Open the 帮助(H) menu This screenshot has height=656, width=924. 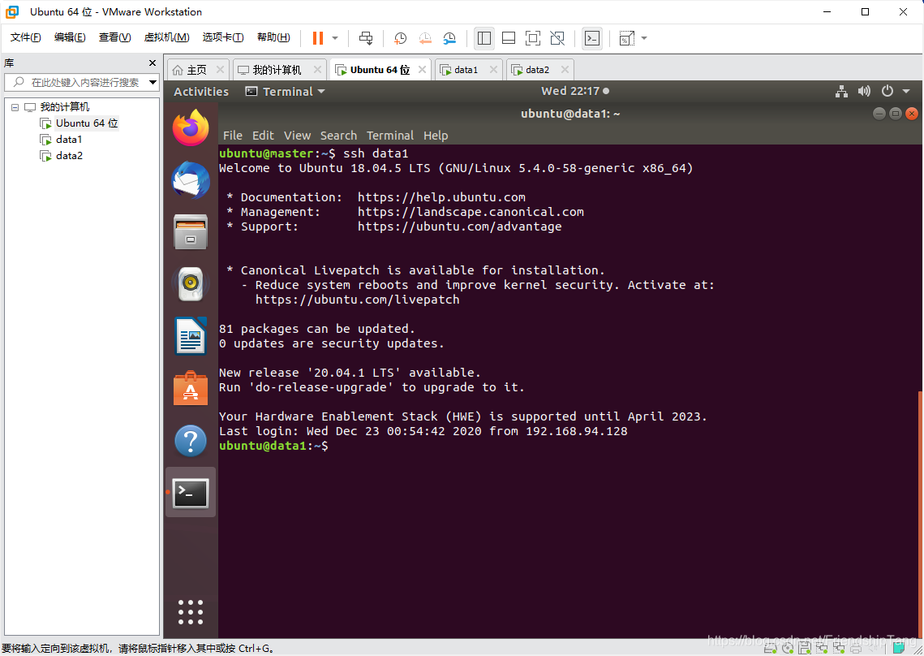(x=273, y=37)
